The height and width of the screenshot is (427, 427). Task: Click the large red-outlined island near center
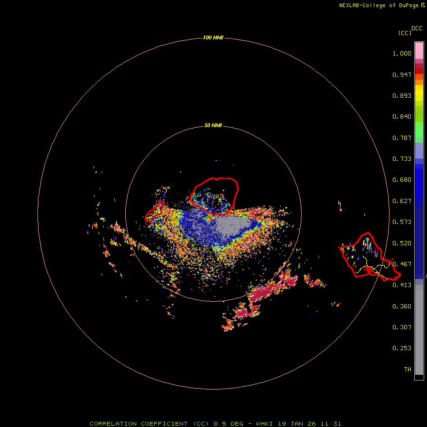(x=214, y=196)
